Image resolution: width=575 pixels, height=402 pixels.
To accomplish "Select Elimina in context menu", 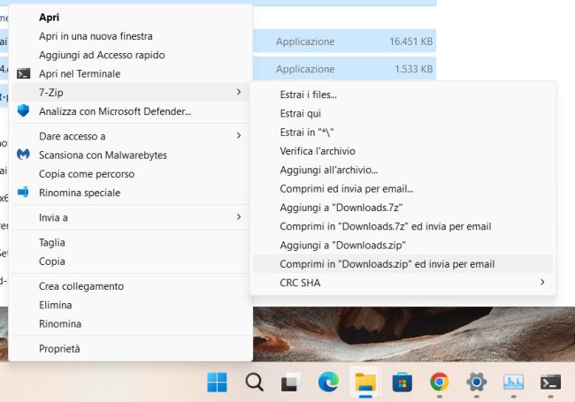I will point(56,305).
